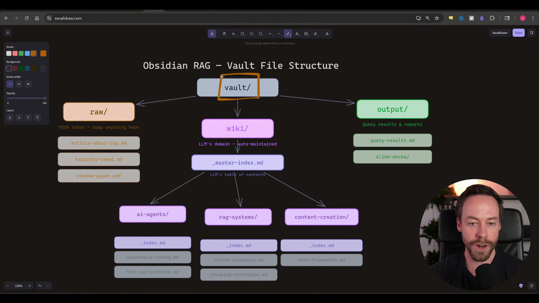Choose the dark blue background swatch

27,68
